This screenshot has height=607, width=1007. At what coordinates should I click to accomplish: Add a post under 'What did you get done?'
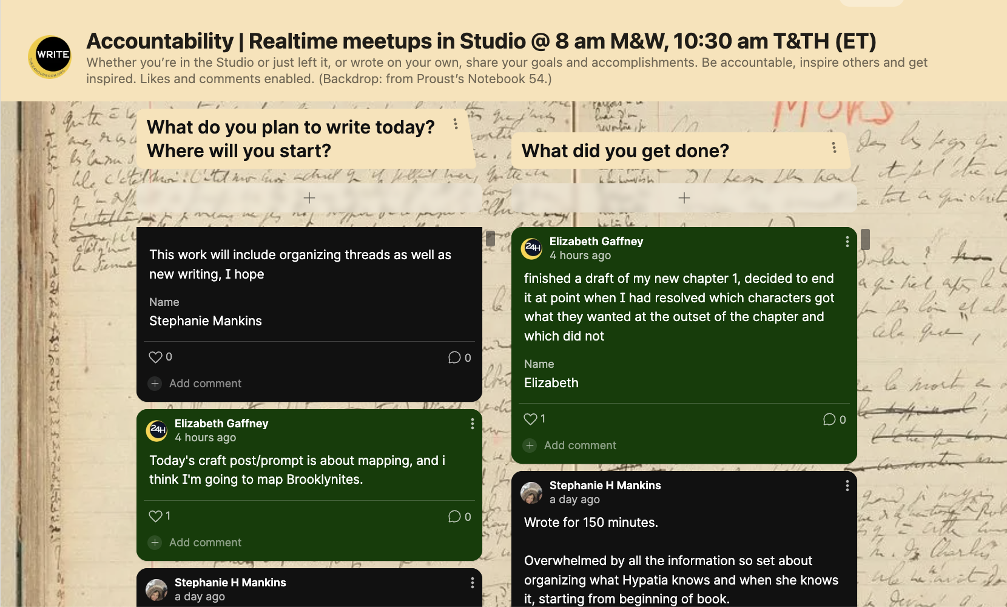[x=684, y=198]
